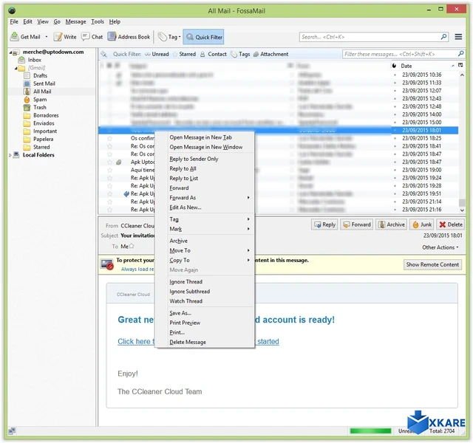Open the View menu
Viewport: 473px width, 443px height.
click(43, 21)
